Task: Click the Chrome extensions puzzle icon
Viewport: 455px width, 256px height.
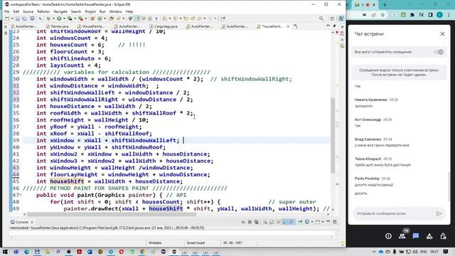Action: 412,15
